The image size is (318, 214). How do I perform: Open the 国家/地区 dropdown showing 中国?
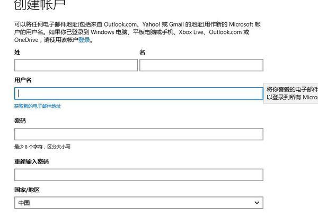pos(139,203)
